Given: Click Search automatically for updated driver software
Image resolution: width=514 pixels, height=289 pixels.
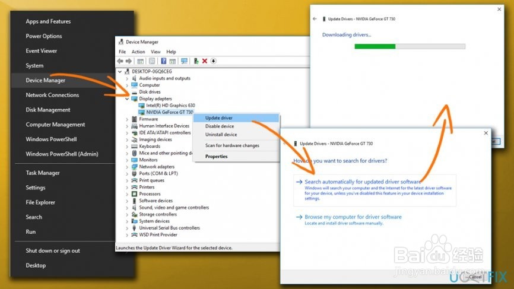Looking at the screenshot, I should (375, 190).
